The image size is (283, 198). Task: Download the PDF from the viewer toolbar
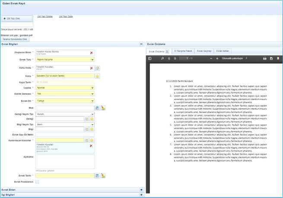click(271, 58)
